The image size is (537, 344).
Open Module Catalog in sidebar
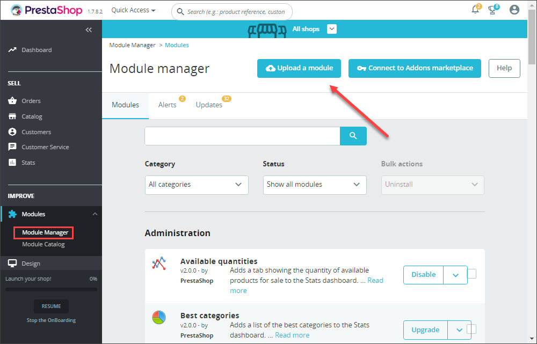point(43,244)
